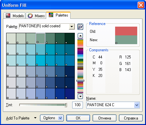Choose the navy swatch in bottom-right corner
Image resolution: width=146 pixels, height=125 pixels.
[70, 94]
